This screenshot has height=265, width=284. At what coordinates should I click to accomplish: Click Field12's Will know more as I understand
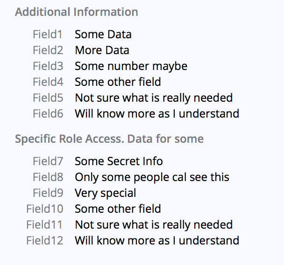pos(157,241)
